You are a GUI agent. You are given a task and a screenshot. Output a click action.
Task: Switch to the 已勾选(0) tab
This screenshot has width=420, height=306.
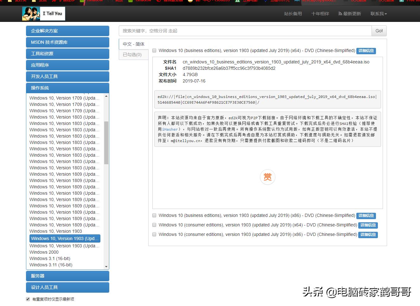click(132, 55)
